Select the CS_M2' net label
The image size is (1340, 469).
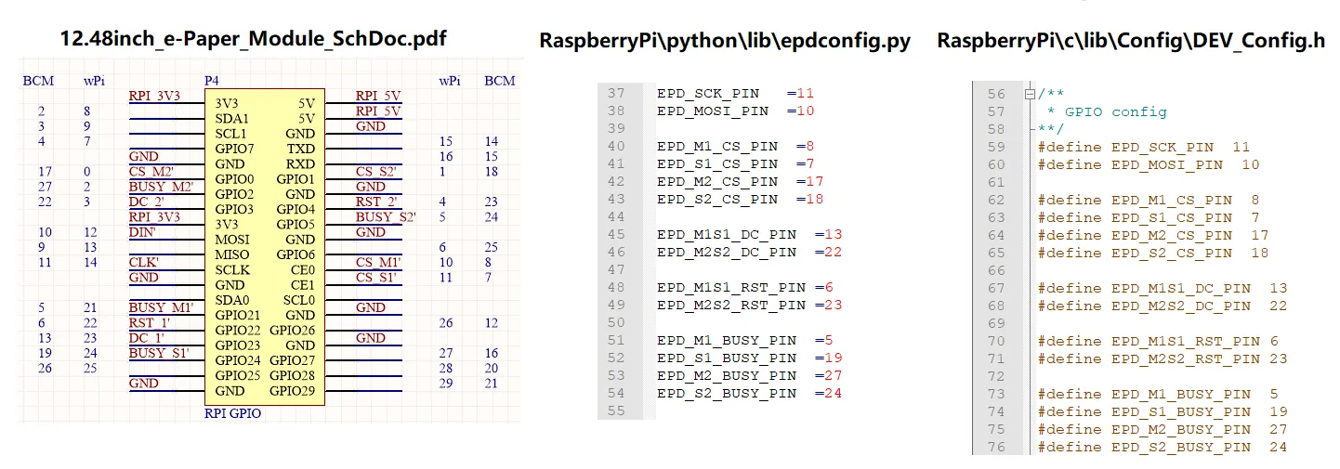point(150,171)
